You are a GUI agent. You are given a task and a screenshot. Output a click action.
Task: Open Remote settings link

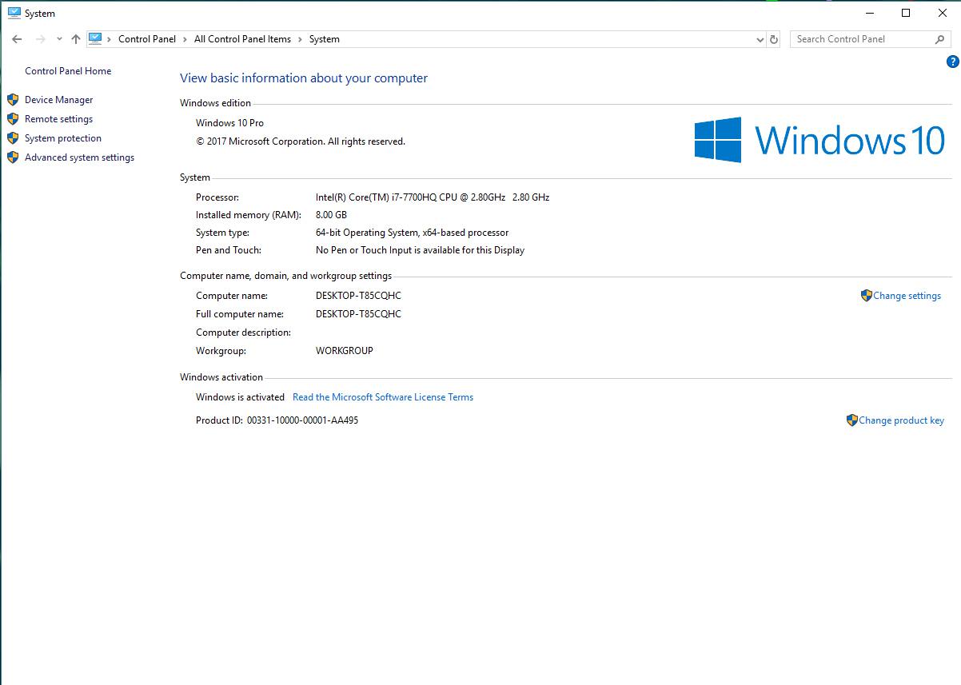tap(59, 119)
